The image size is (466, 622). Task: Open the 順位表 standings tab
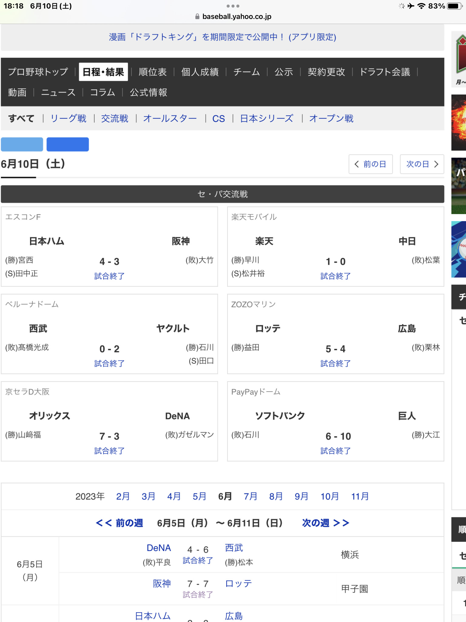point(153,72)
